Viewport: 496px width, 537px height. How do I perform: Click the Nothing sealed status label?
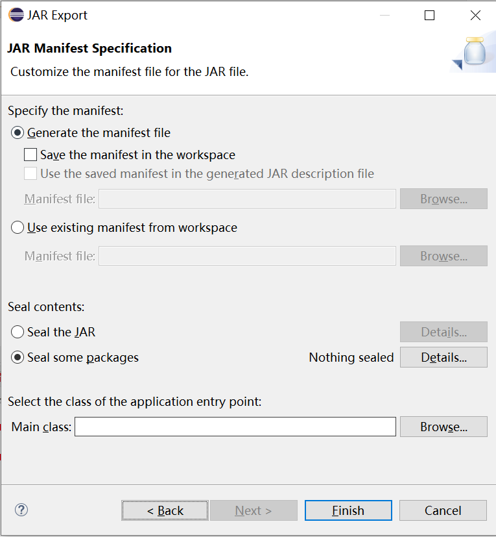[x=351, y=358]
